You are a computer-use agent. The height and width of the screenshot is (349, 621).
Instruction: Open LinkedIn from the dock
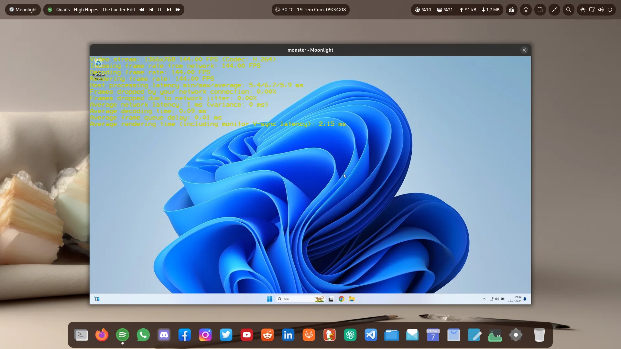(288, 335)
